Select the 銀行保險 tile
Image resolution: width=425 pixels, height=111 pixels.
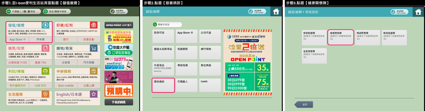click(x=210, y=53)
